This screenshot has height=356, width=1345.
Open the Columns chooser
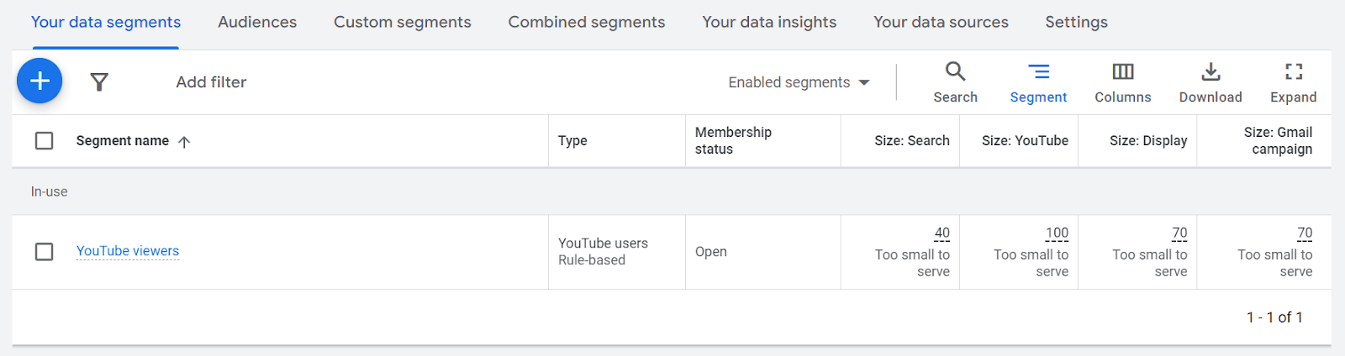coord(1122,82)
